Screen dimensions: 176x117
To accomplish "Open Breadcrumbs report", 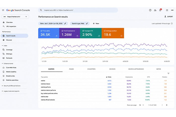I will point(11,76).
